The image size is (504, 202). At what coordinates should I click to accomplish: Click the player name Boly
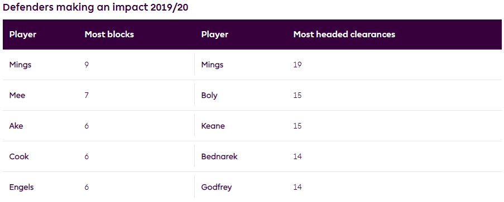click(x=209, y=96)
